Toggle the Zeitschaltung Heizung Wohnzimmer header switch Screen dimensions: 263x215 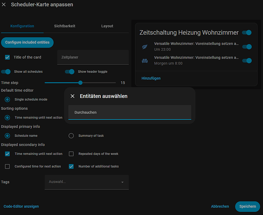click(x=247, y=33)
